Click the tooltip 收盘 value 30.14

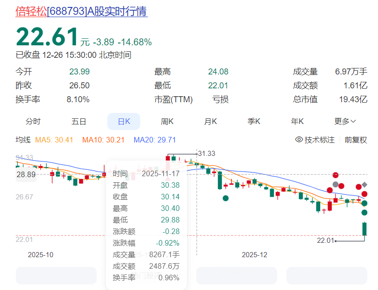point(170,197)
